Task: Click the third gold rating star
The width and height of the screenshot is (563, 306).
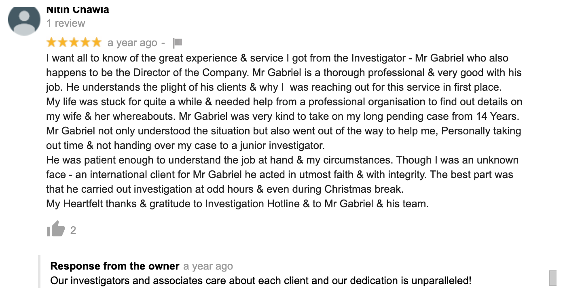Action: click(74, 42)
